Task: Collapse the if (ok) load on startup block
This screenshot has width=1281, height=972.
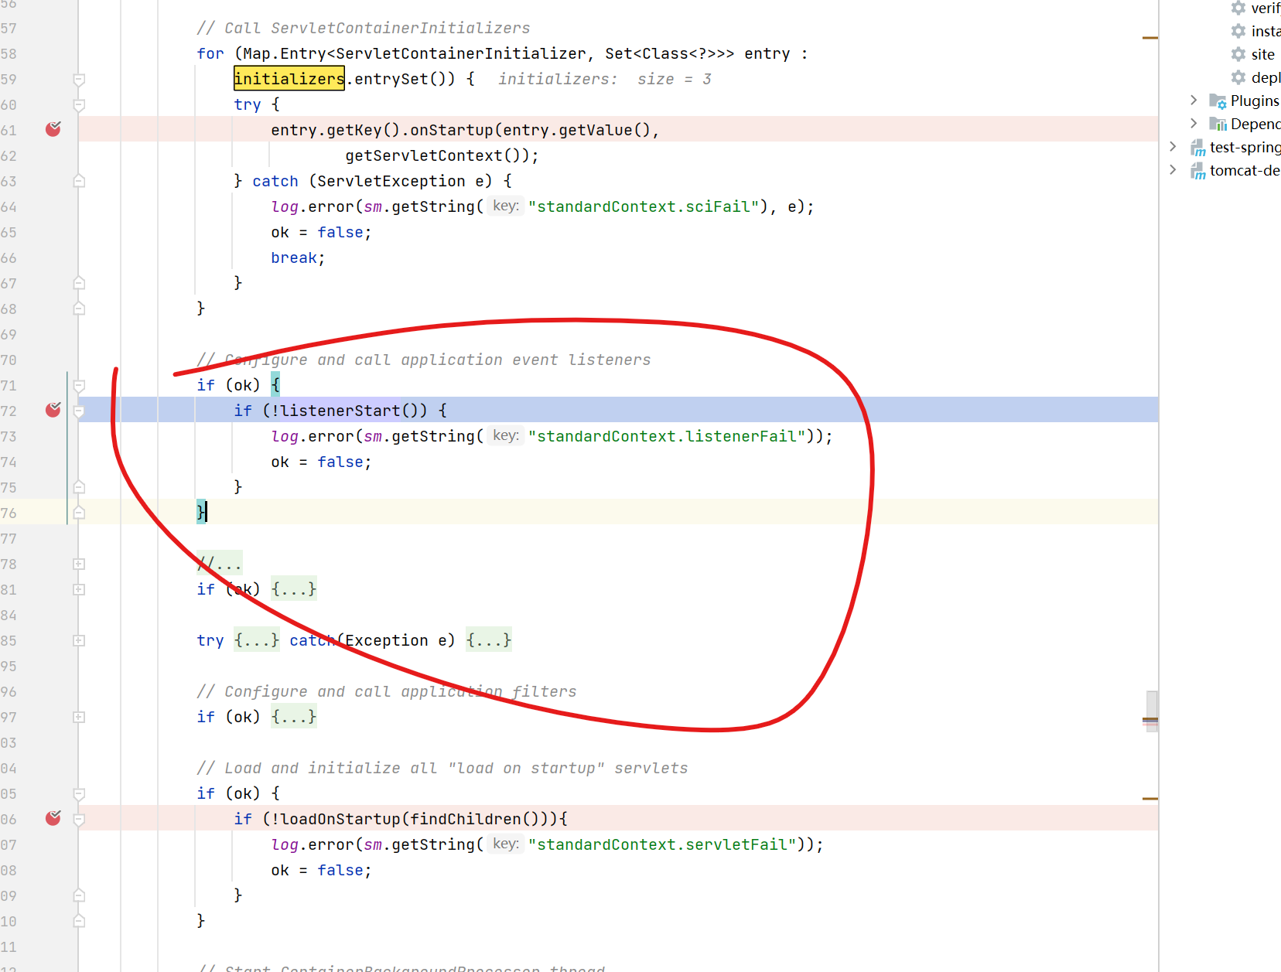Action: click(x=79, y=793)
